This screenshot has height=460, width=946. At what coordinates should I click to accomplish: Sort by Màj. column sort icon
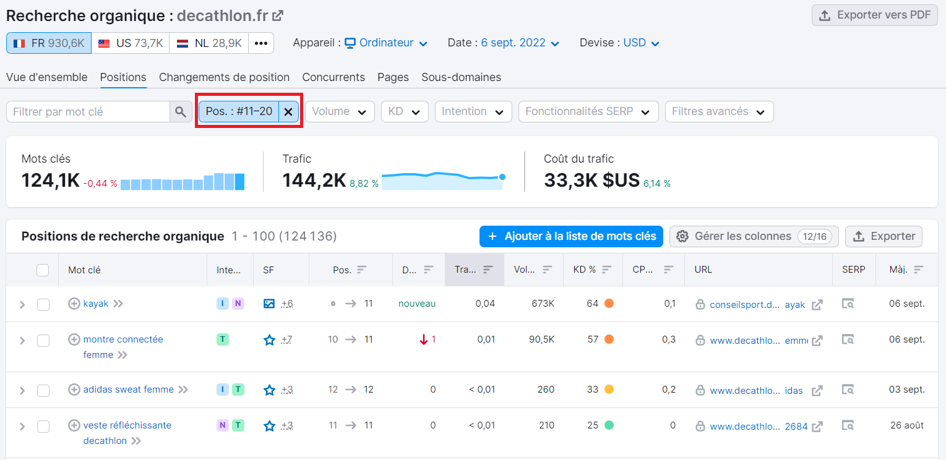[918, 270]
